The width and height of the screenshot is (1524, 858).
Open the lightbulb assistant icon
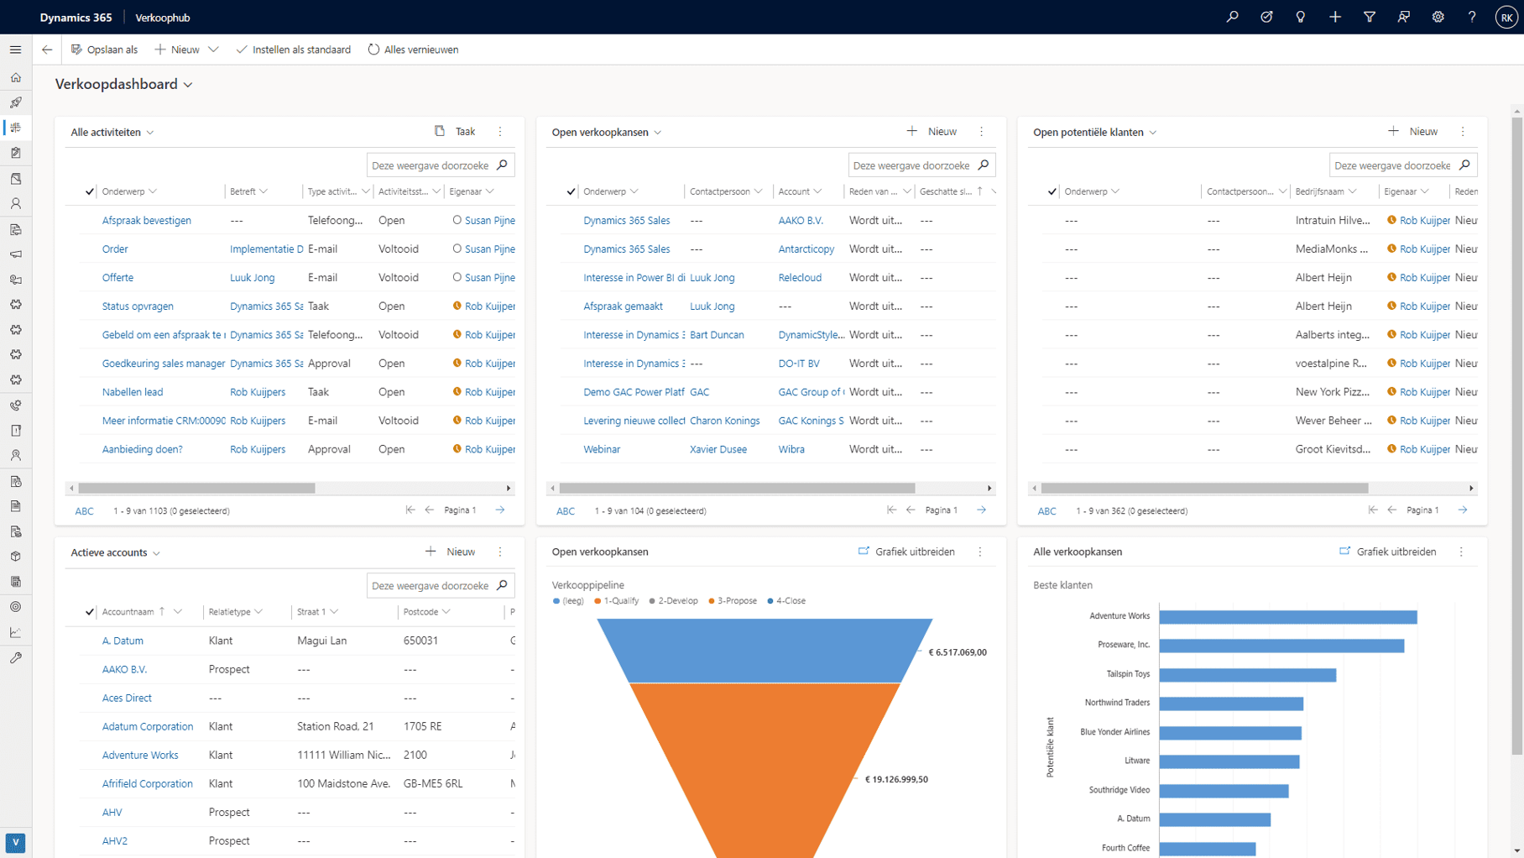pyautogui.click(x=1301, y=17)
